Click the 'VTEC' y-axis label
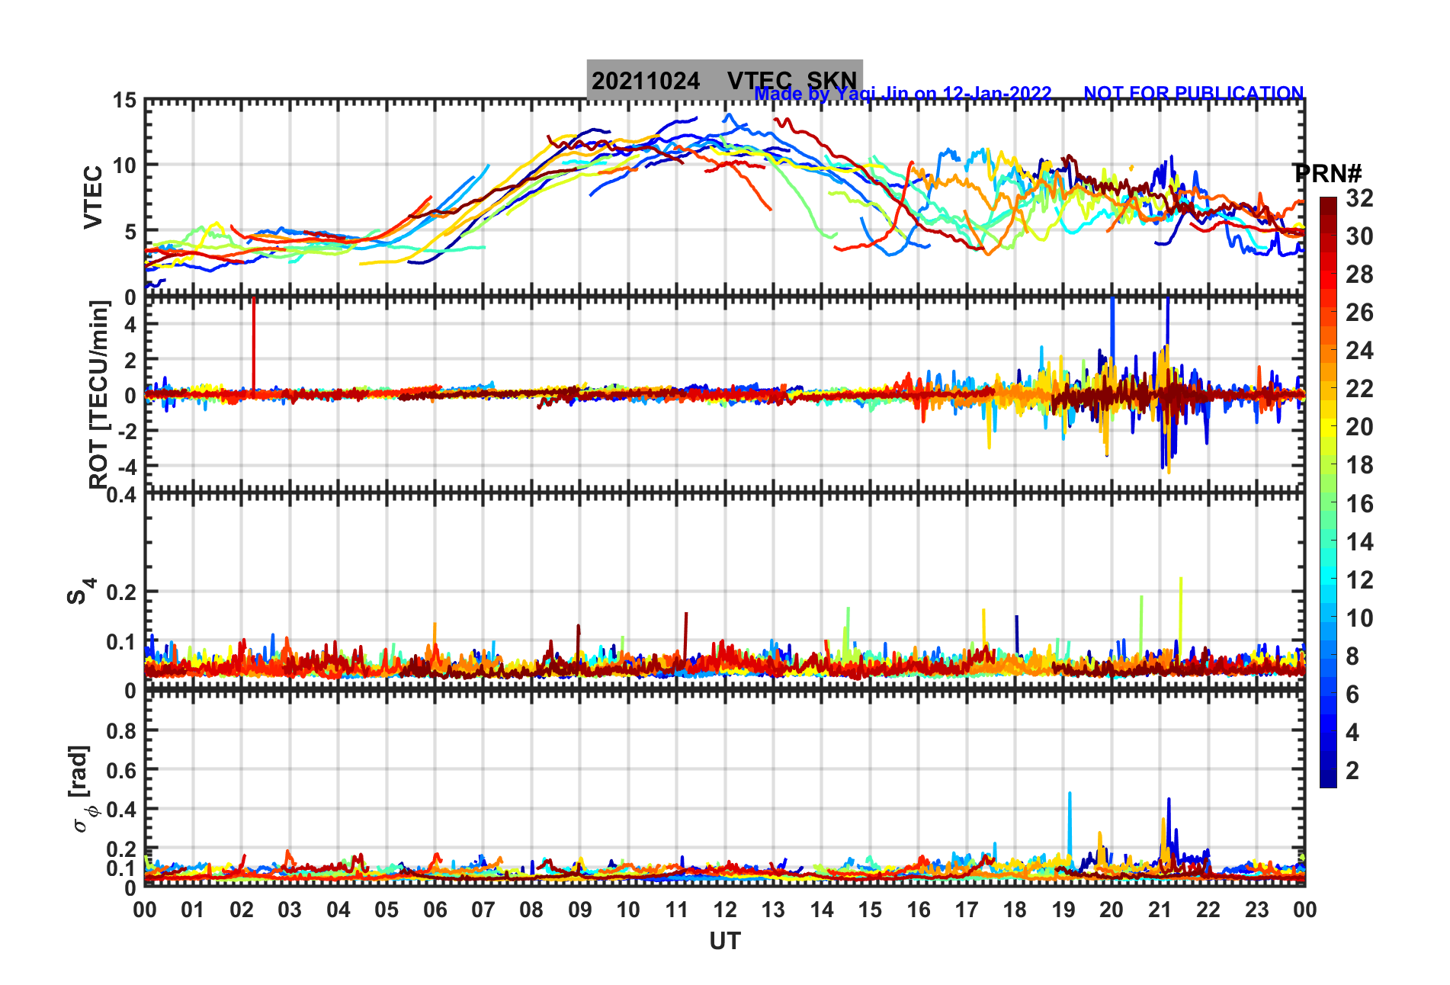This screenshot has height=985, width=1450. (93, 197)
